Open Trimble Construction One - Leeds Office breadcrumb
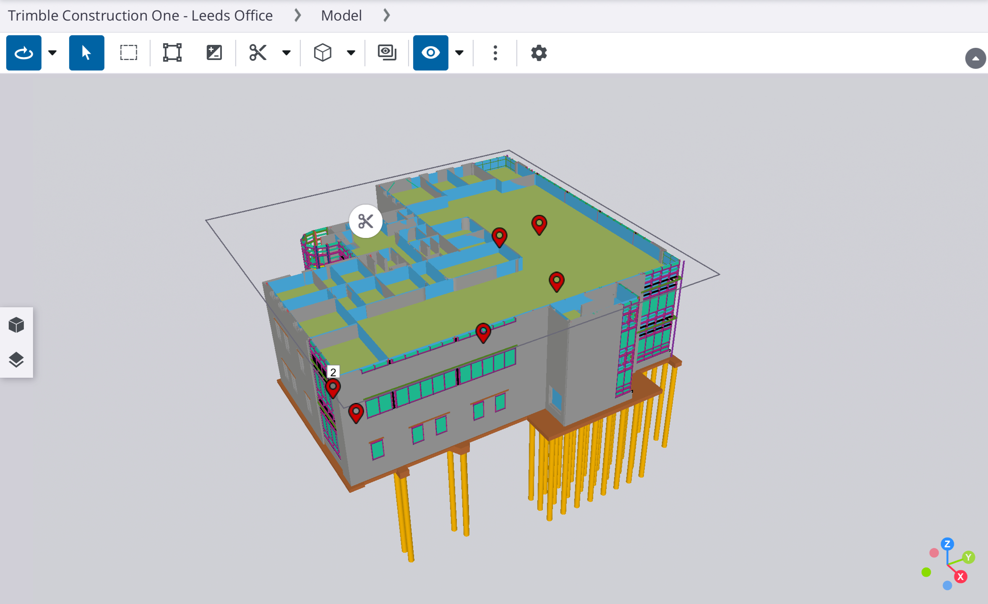 coord(140,16)
